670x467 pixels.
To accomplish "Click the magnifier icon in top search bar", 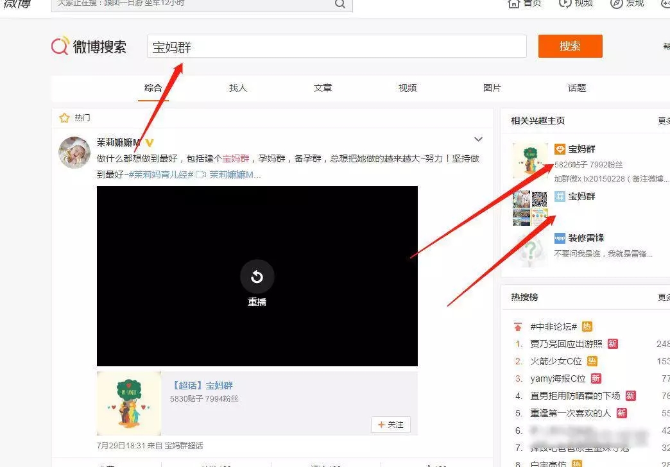I will (339, 4).
